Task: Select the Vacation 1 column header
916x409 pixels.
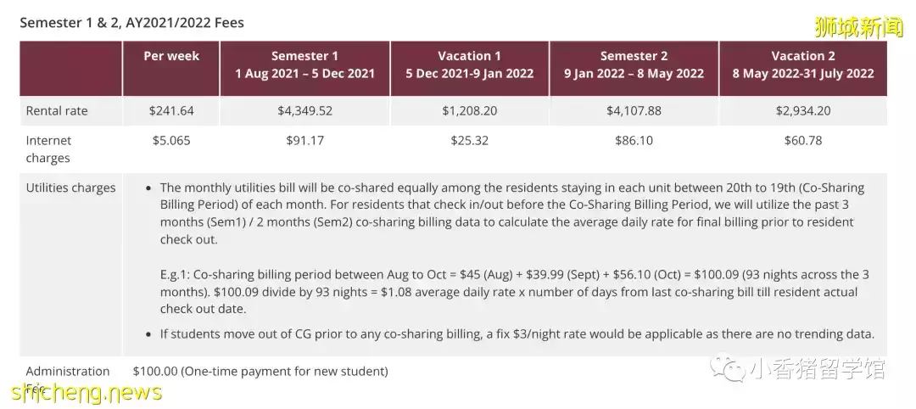Action: tap(469, 64)
